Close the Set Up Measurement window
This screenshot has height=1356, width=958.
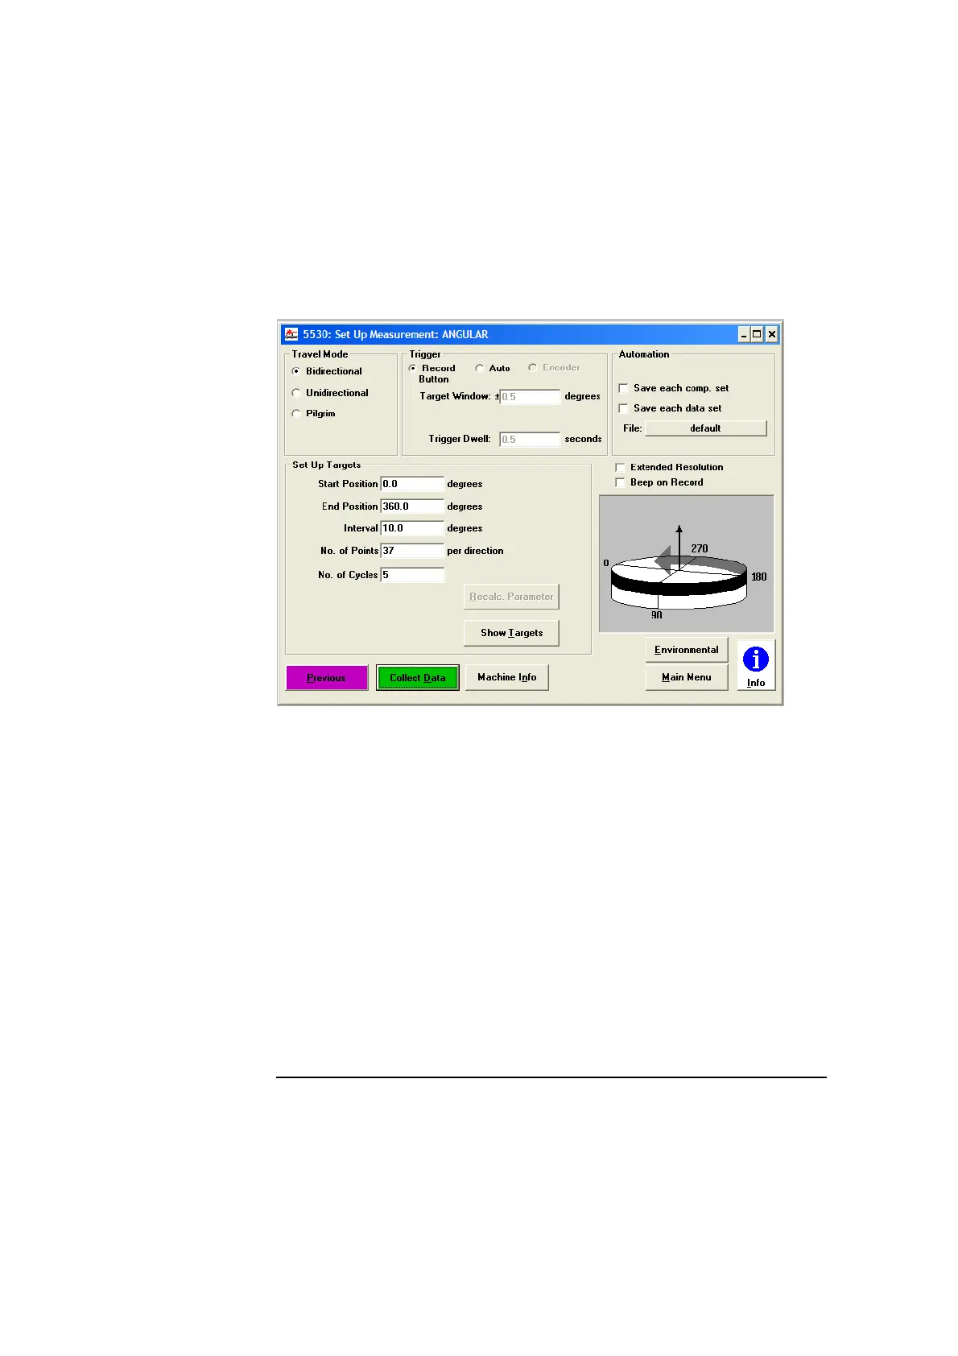(x=771, y=334)
